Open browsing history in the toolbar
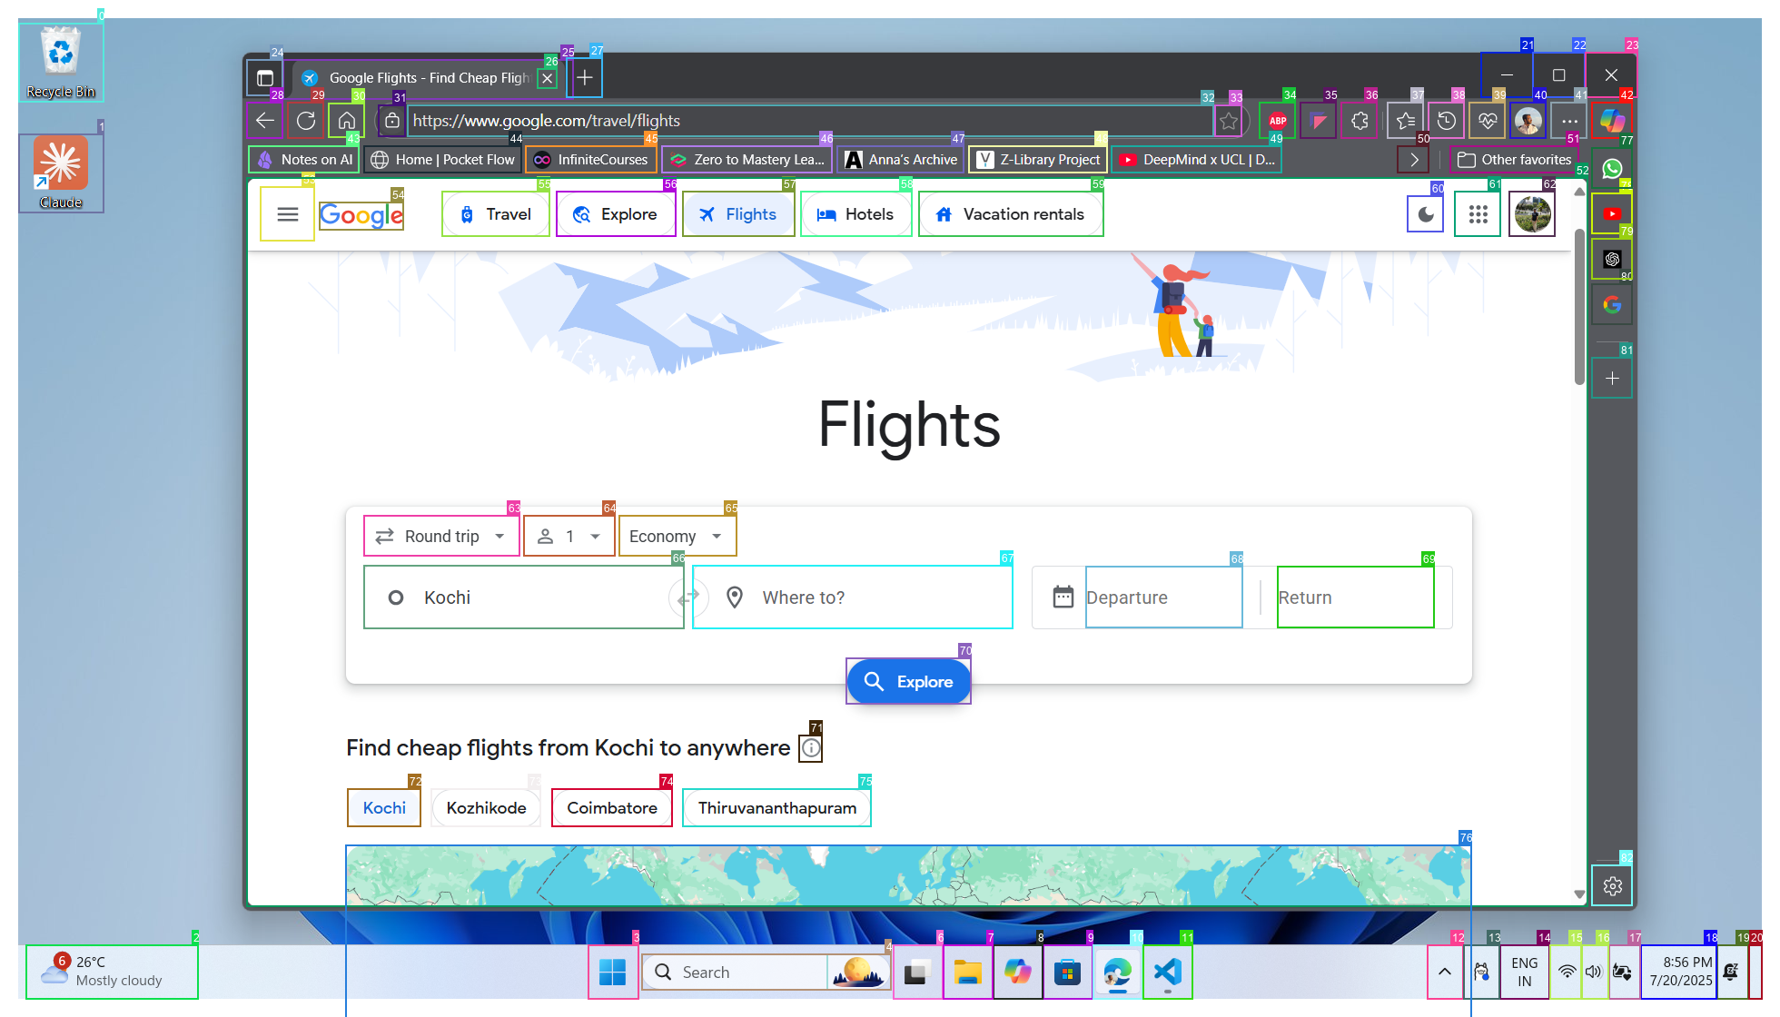1780x1017 pixels. coord(1446,120)
